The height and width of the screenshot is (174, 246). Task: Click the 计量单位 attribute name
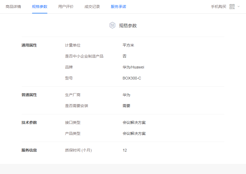[x=73, y=45]
